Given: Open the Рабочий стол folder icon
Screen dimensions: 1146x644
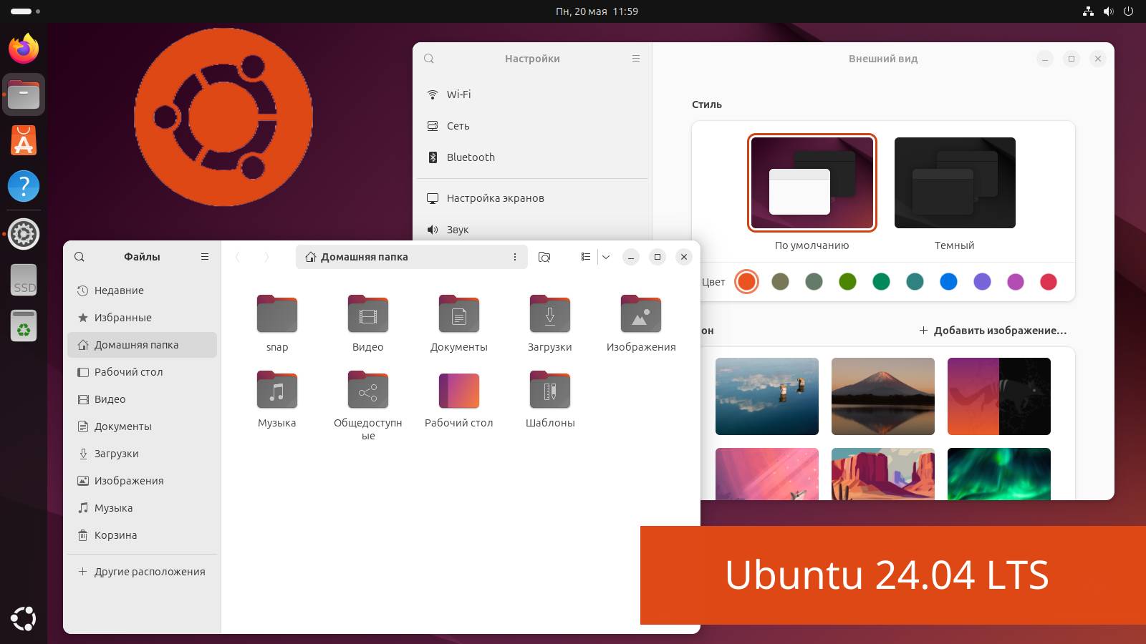Looking at the screenshot, I should pyautogui.click(x=459, y=391).
